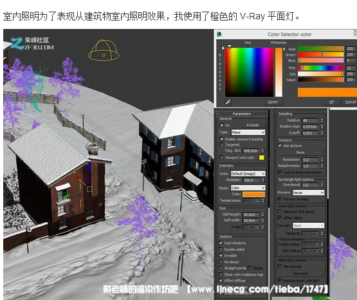Click the Multiplier spinner arrows
The width and height of the screenshot is (357, 300).
(x=263, y=180)
